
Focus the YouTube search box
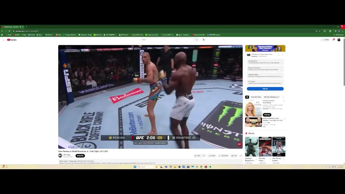[167, 40]
